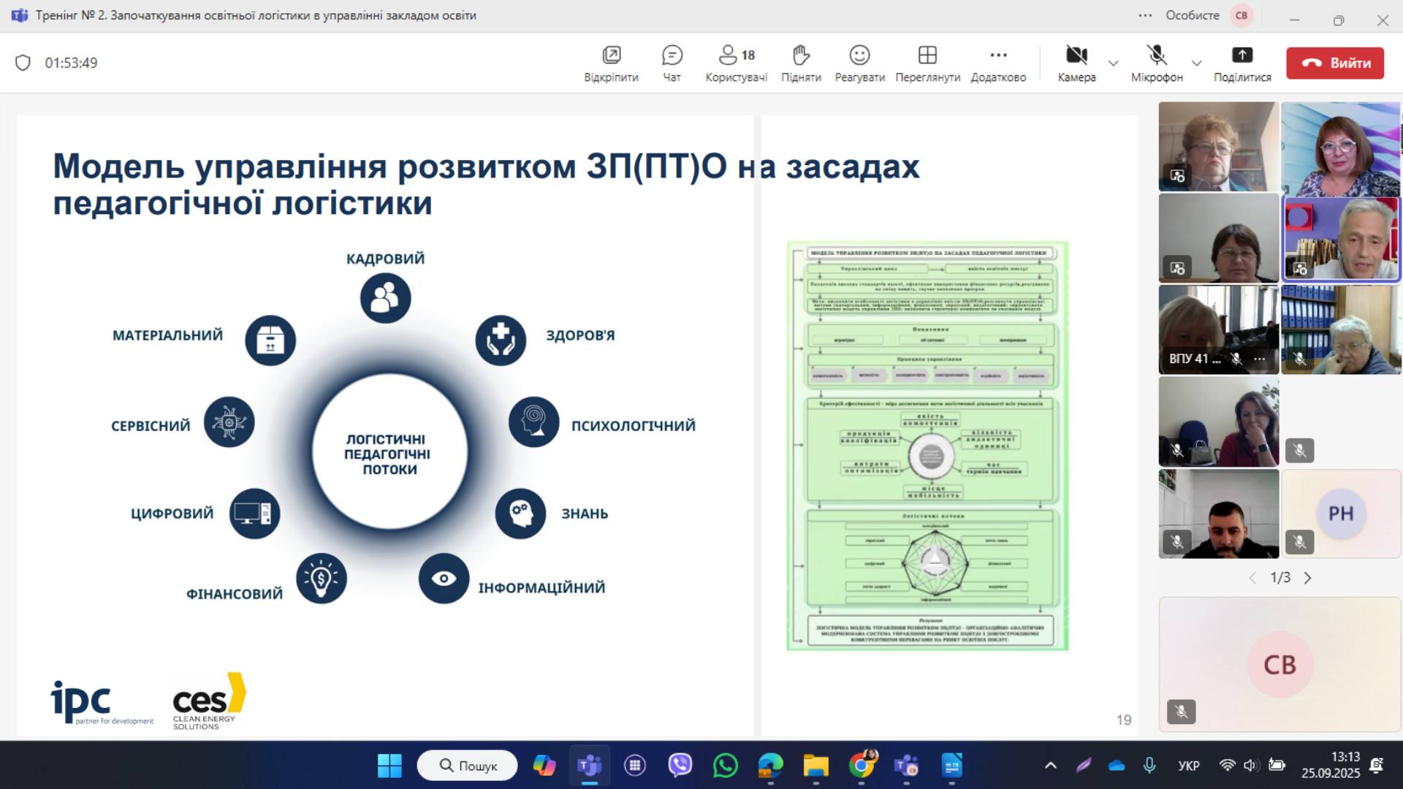Viewport: 1403px width, 789px height.
Task: Raise hand with the Підняти button
Action: pyautogui.click(x=801, y=63)
